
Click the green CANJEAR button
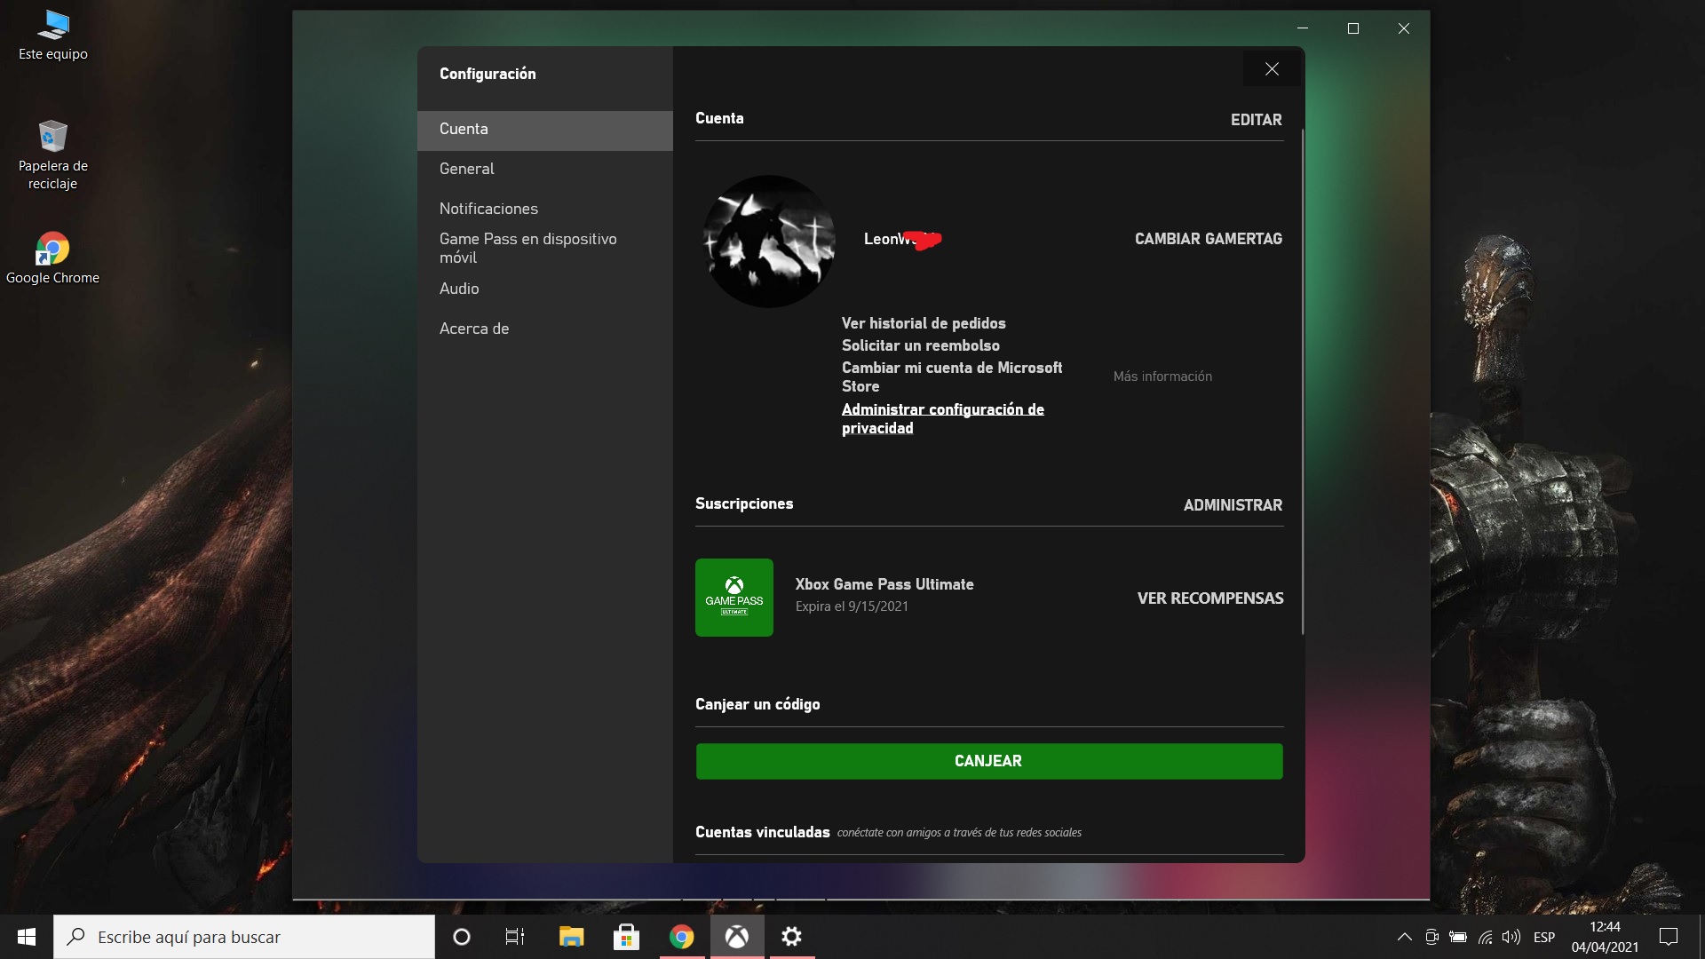pyautogui.click(x=989, y=761)
